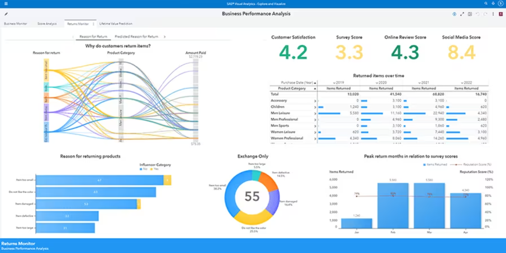Click the previous arrow before Reason for Return

coord(73,37)
